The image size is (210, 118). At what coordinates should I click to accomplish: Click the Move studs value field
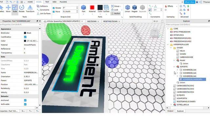[69, 12]
